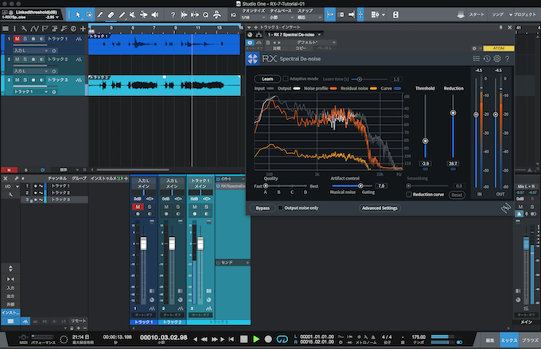Open the help question mark tool
Viewport: 541px width, 349px height.
pyautogui.click(x=173, y=15)
